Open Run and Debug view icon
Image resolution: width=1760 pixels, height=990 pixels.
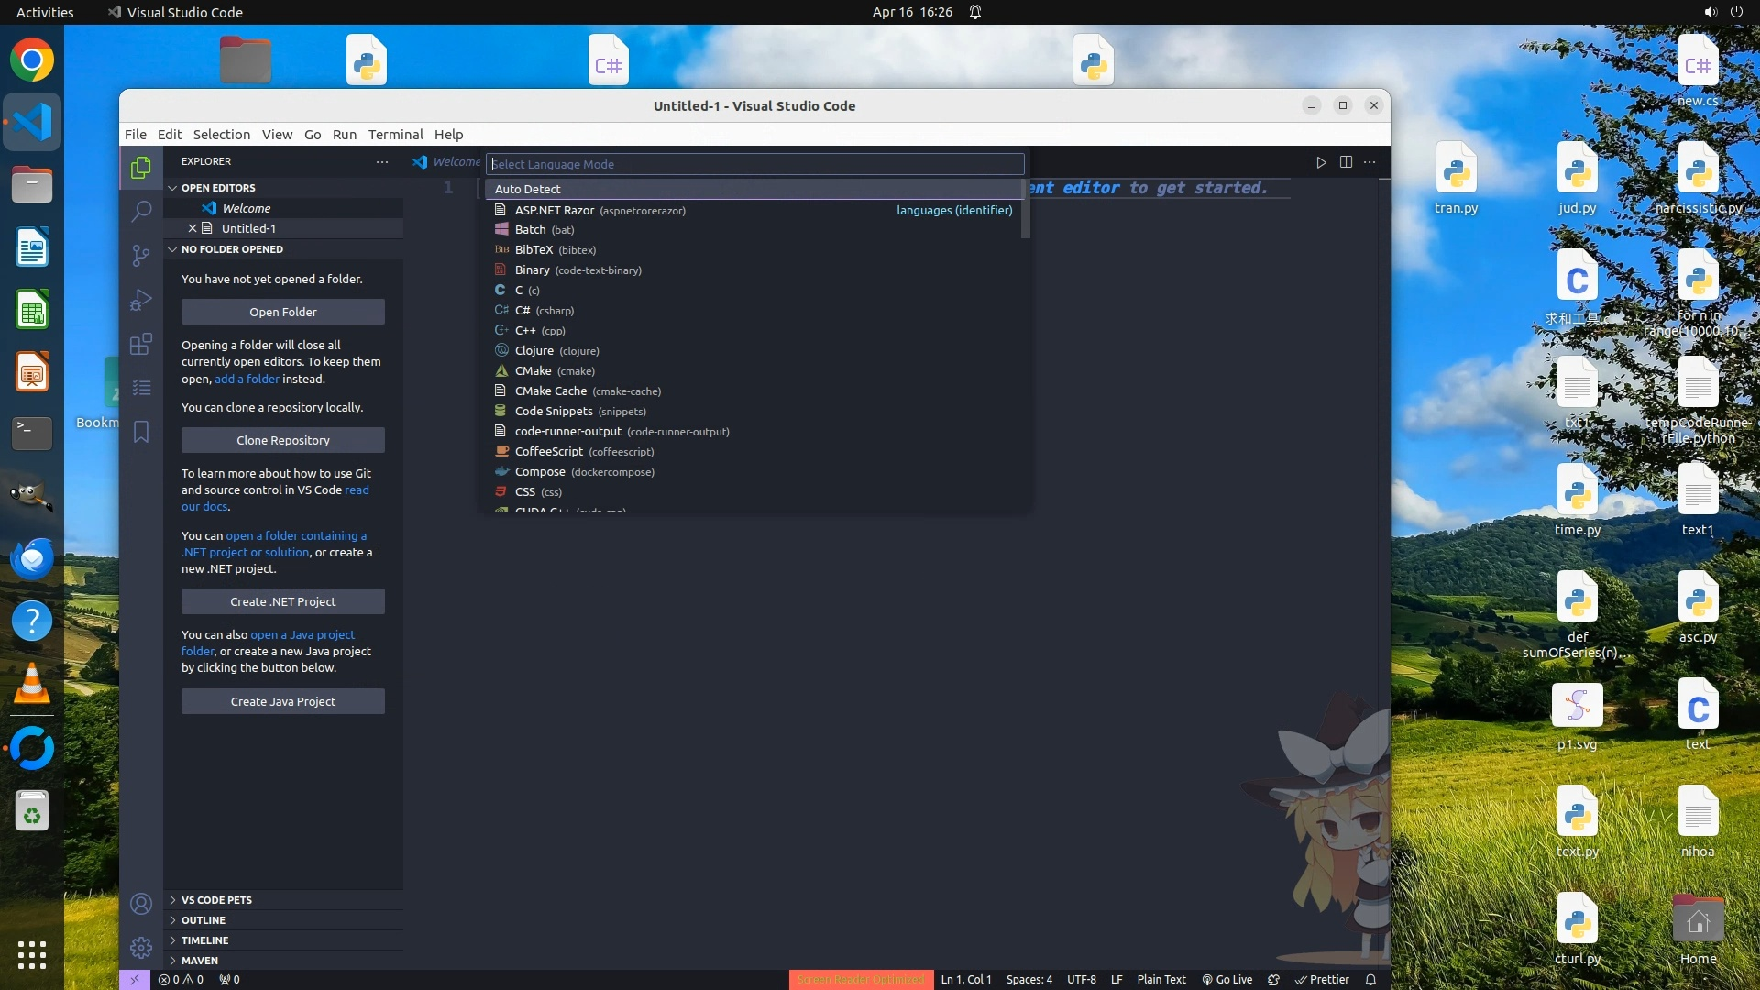[141, 300]
